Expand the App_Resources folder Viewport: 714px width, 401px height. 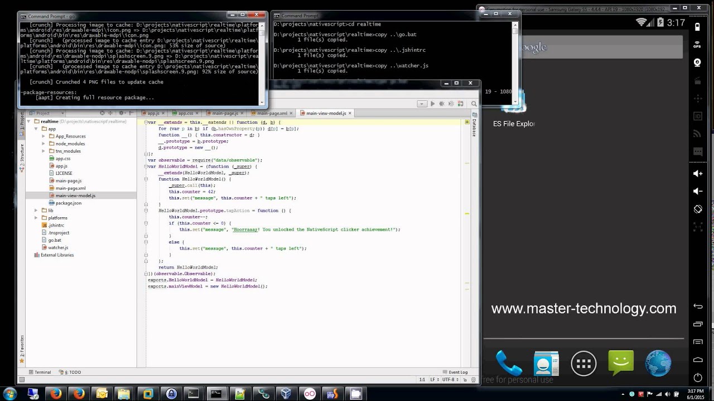[x=44, y=136]
